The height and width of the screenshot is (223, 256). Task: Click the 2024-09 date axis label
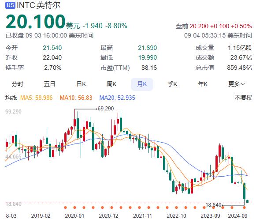pyautogui.click(x=238, y=216)
